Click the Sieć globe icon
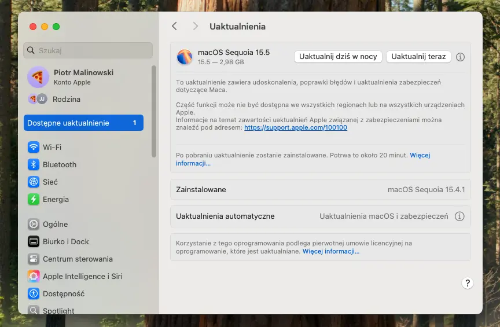The height and width of the screenshot is (327, 500). coord(34,182)
